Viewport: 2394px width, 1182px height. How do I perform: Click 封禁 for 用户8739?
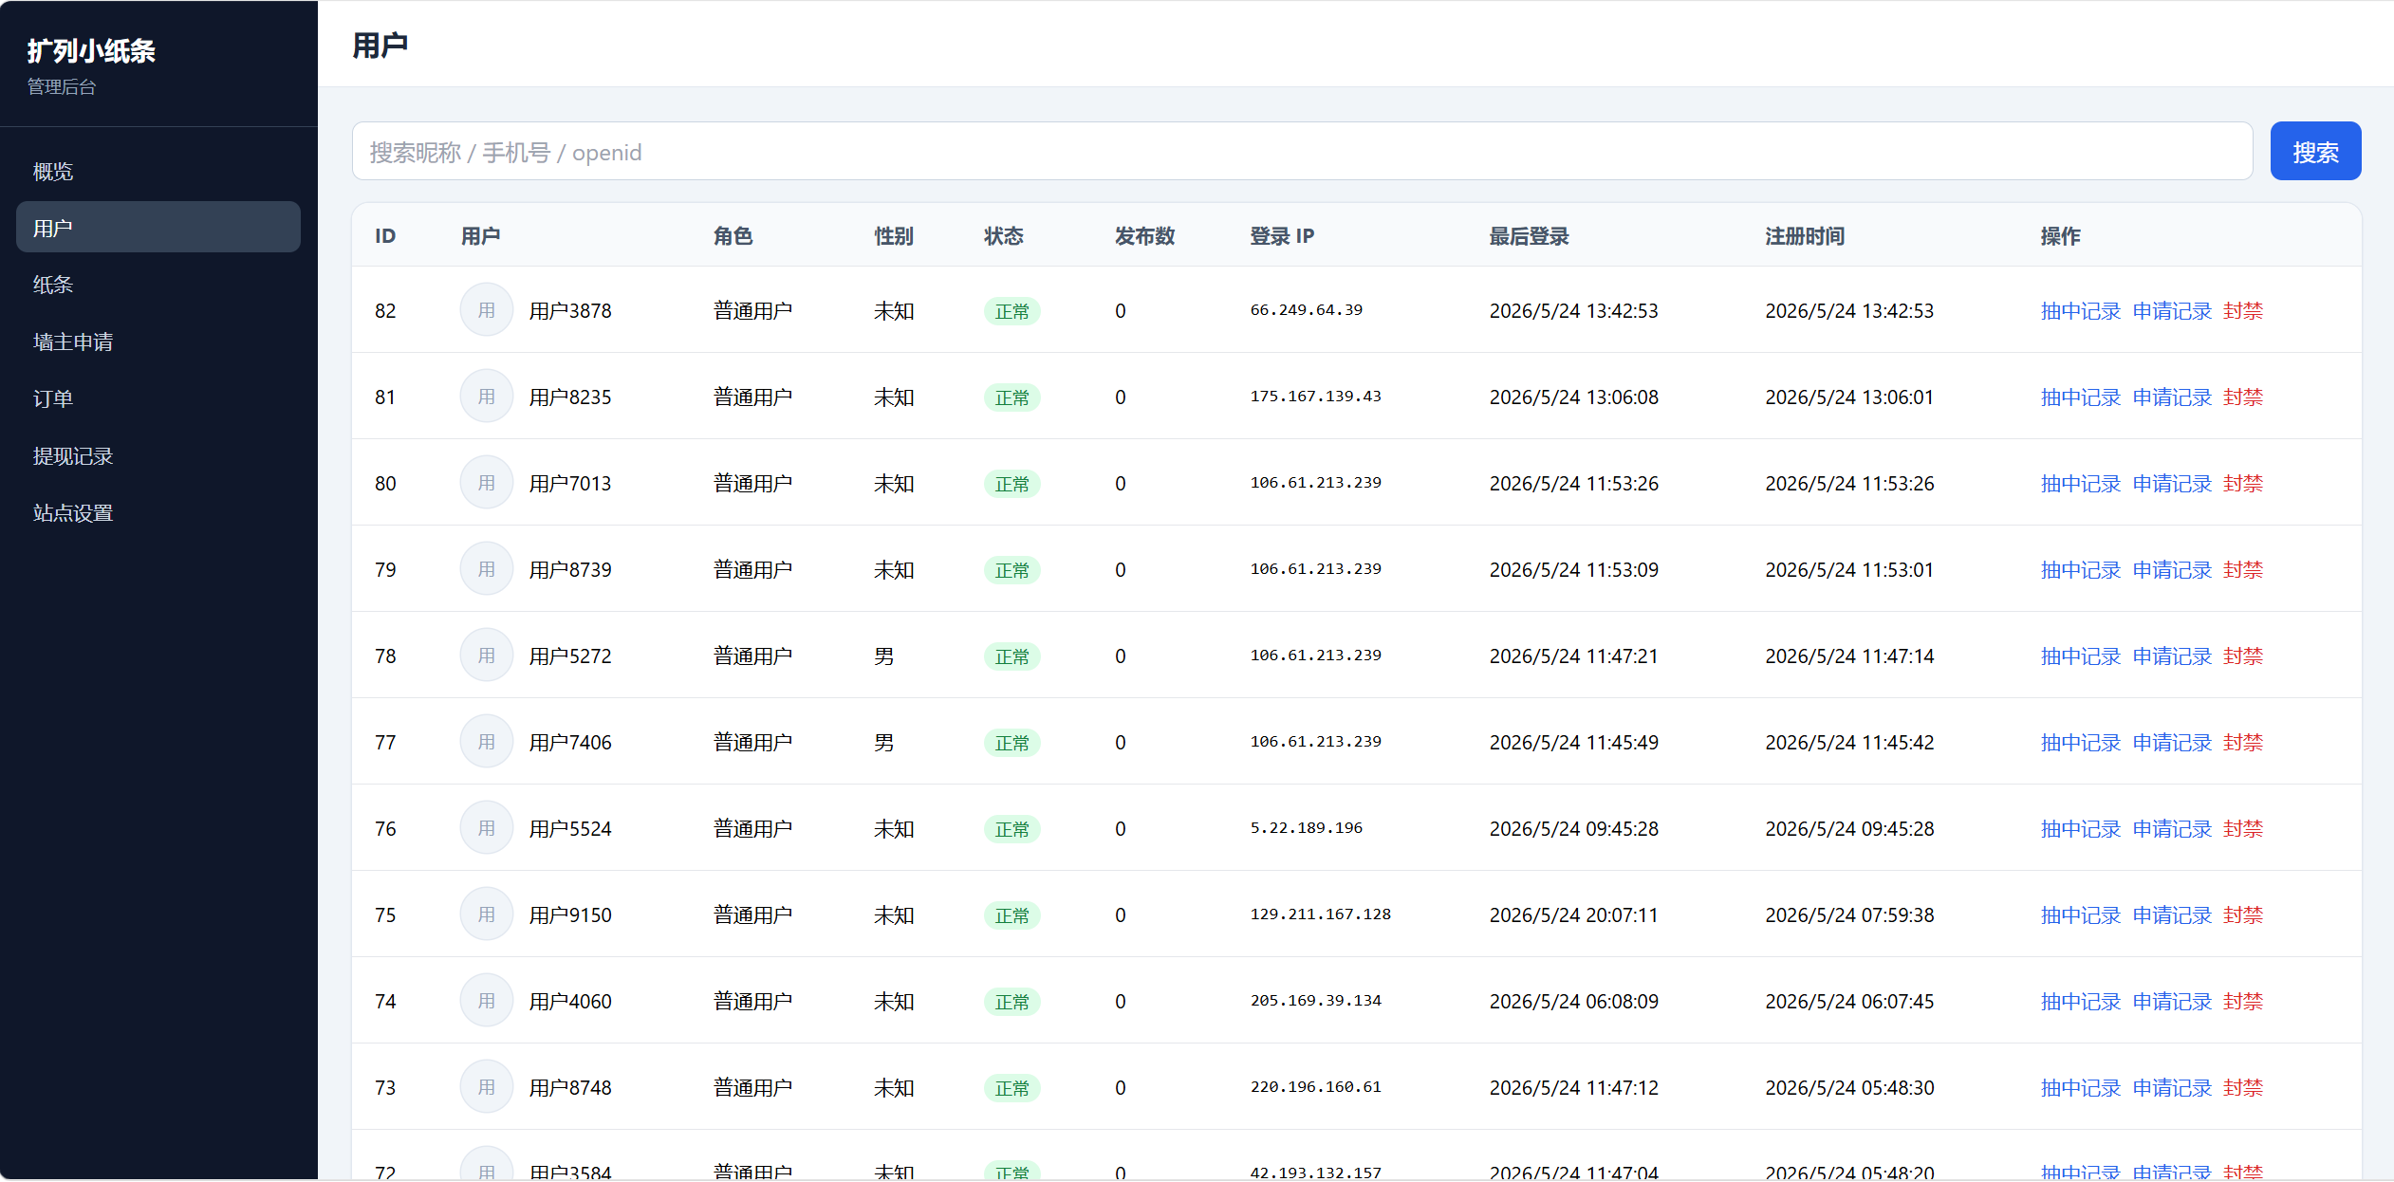2243,570
